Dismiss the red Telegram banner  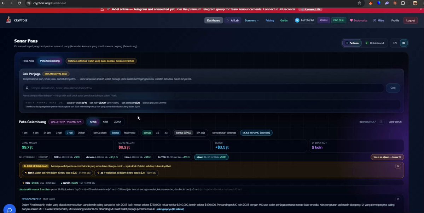tap(421, 9)
